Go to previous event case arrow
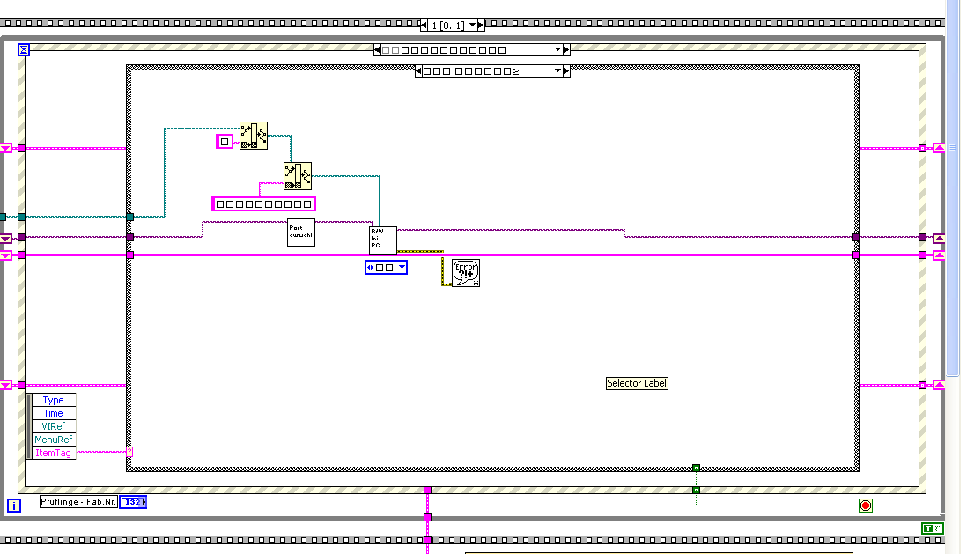 click(378, 50)
